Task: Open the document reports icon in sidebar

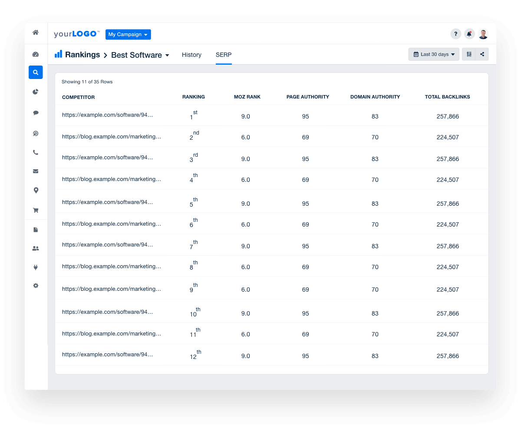Action: click(x=36, y=230)
